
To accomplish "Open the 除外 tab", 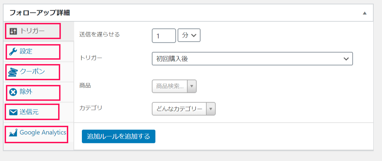I will coord(26,92).
